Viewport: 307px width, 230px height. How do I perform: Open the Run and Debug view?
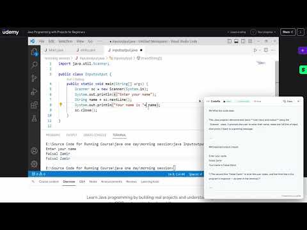[x=34, y=91]
